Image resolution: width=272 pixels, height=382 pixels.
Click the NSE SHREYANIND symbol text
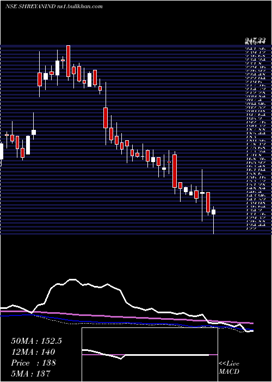pos(32,7)
